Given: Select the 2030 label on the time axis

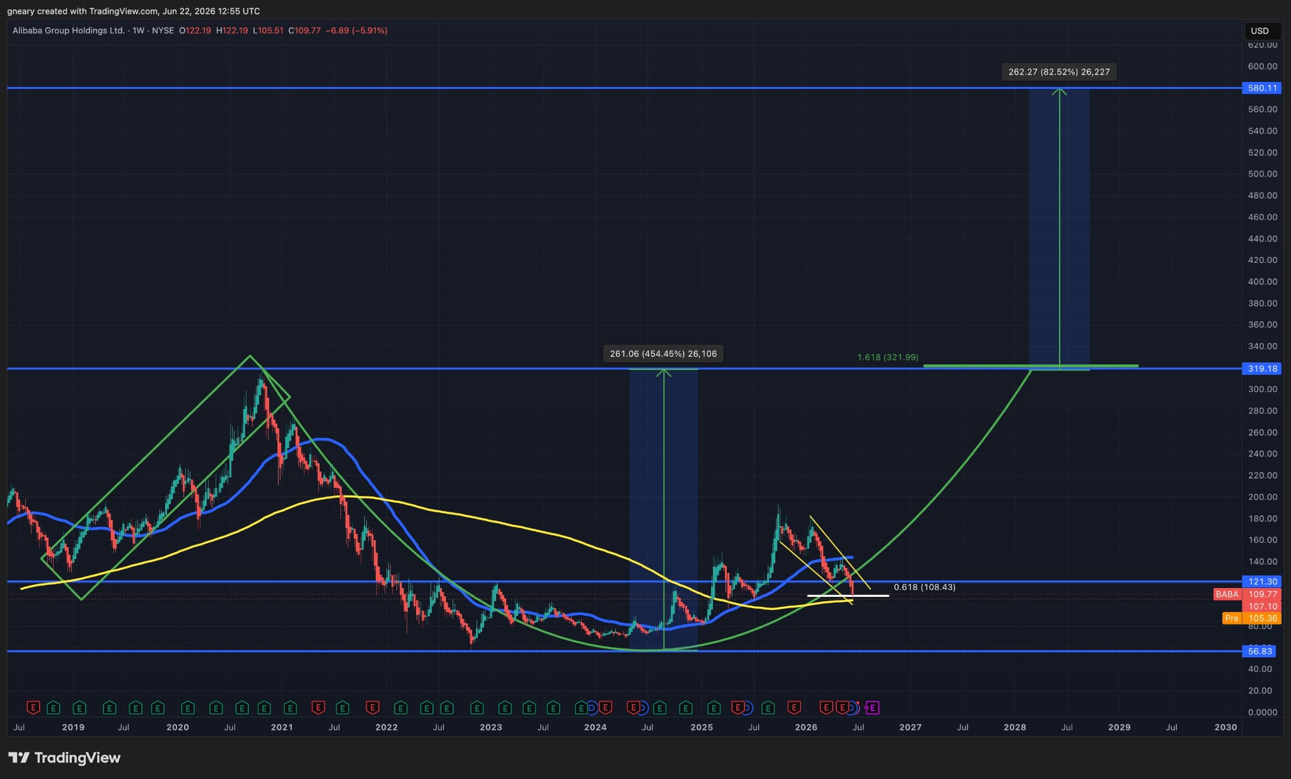Looking at the screenshot, I should (1225, 727).
